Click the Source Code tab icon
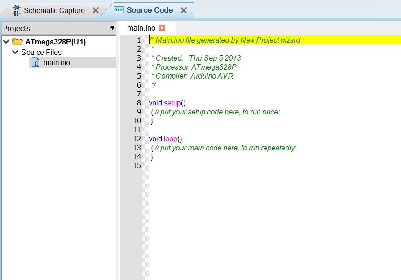The height and width of the screenshot is (280, 401). [119, 10]
